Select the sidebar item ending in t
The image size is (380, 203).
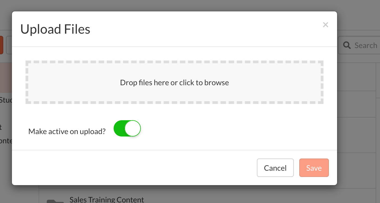point(1,127)
